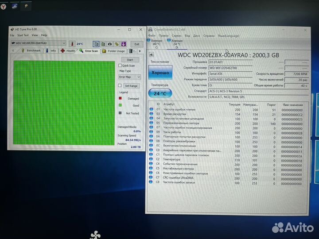Viewport: 319px width, 239px height.
Task: Click the gray Not Tested legend swatch
Action: [x=120, y=113]
